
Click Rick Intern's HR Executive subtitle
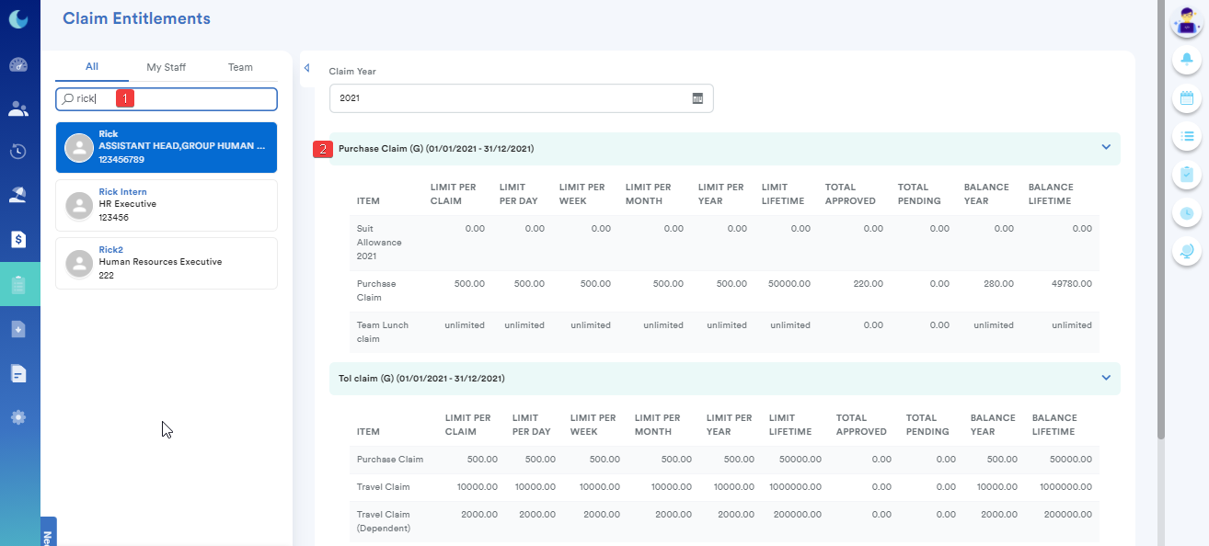click(x=127, y=204)
